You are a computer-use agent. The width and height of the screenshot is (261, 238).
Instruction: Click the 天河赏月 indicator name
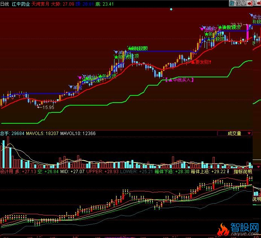pyautogui.click(x=40, y=3)
